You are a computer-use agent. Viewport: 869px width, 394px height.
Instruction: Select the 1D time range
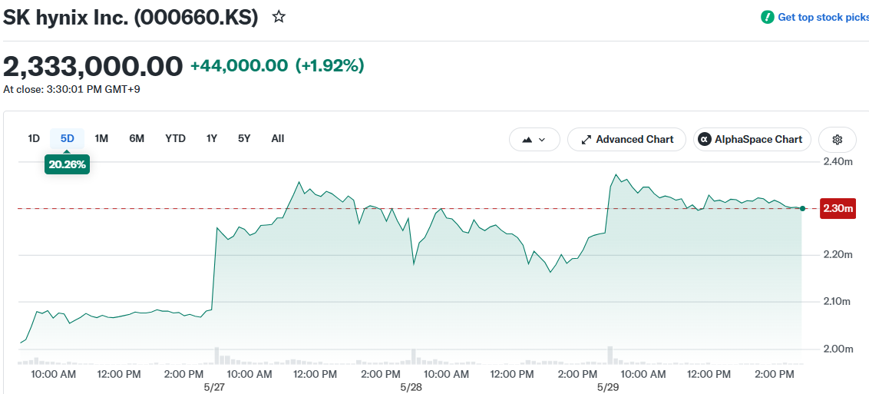tap(34, 138)
